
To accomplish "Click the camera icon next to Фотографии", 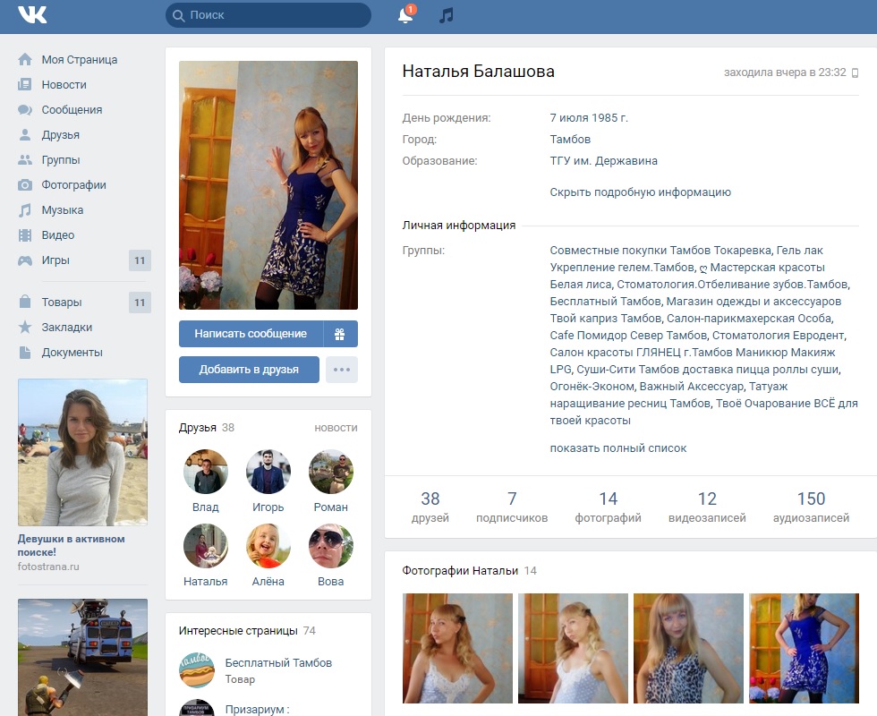I will coord(25,185).
